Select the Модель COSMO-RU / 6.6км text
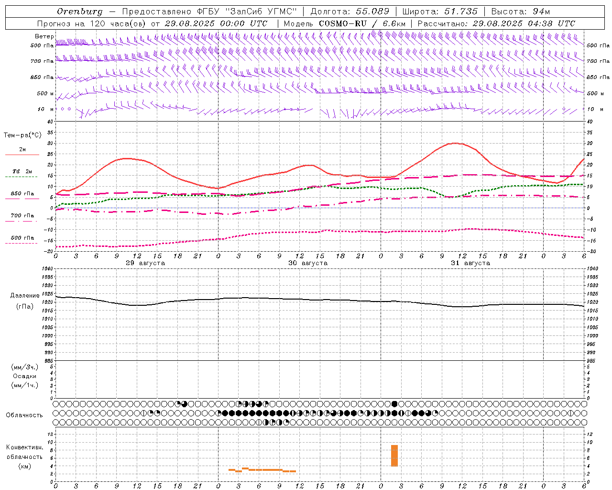The height and width of the screenshot is (490, 612). [x=345, y=23]
